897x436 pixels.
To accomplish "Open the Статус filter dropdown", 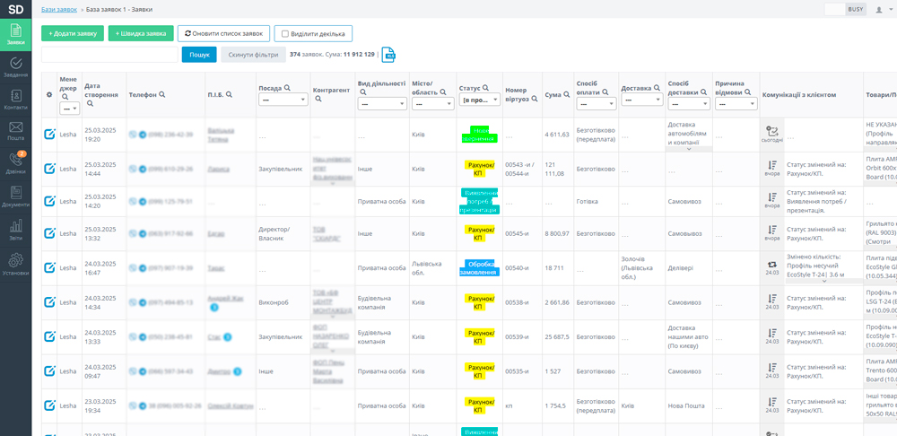I will pos(479,100).
